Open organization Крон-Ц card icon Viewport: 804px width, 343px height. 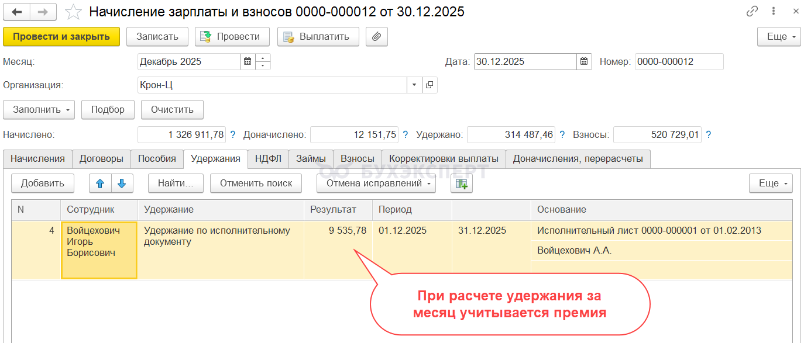pos(430,85)
